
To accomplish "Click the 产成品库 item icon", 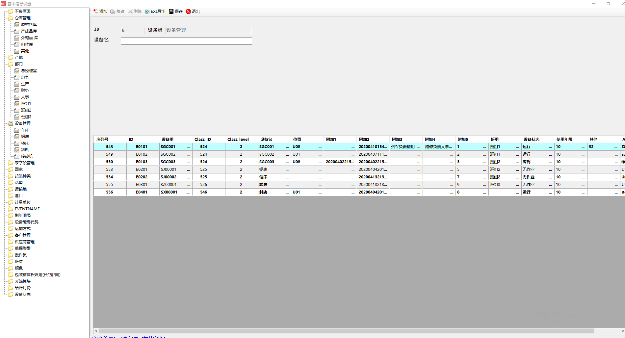I will coord(17,31).
